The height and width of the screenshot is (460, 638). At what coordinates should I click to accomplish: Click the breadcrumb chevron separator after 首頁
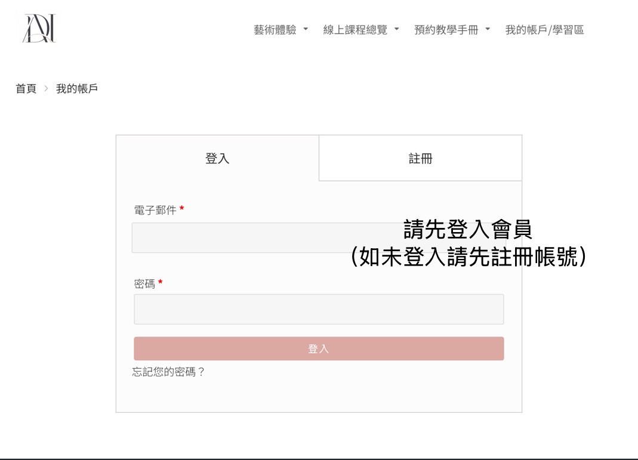[x=47, y=89]
